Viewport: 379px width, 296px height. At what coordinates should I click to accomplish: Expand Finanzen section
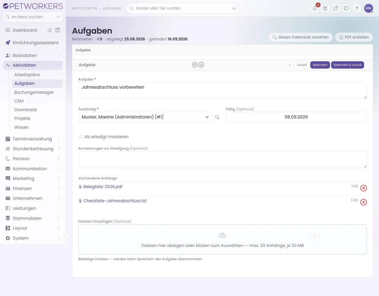[x=33, y=189]
